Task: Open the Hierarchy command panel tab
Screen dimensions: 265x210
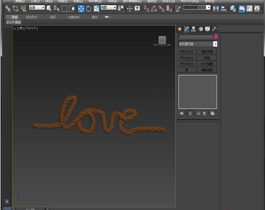Action: point(193,29)
